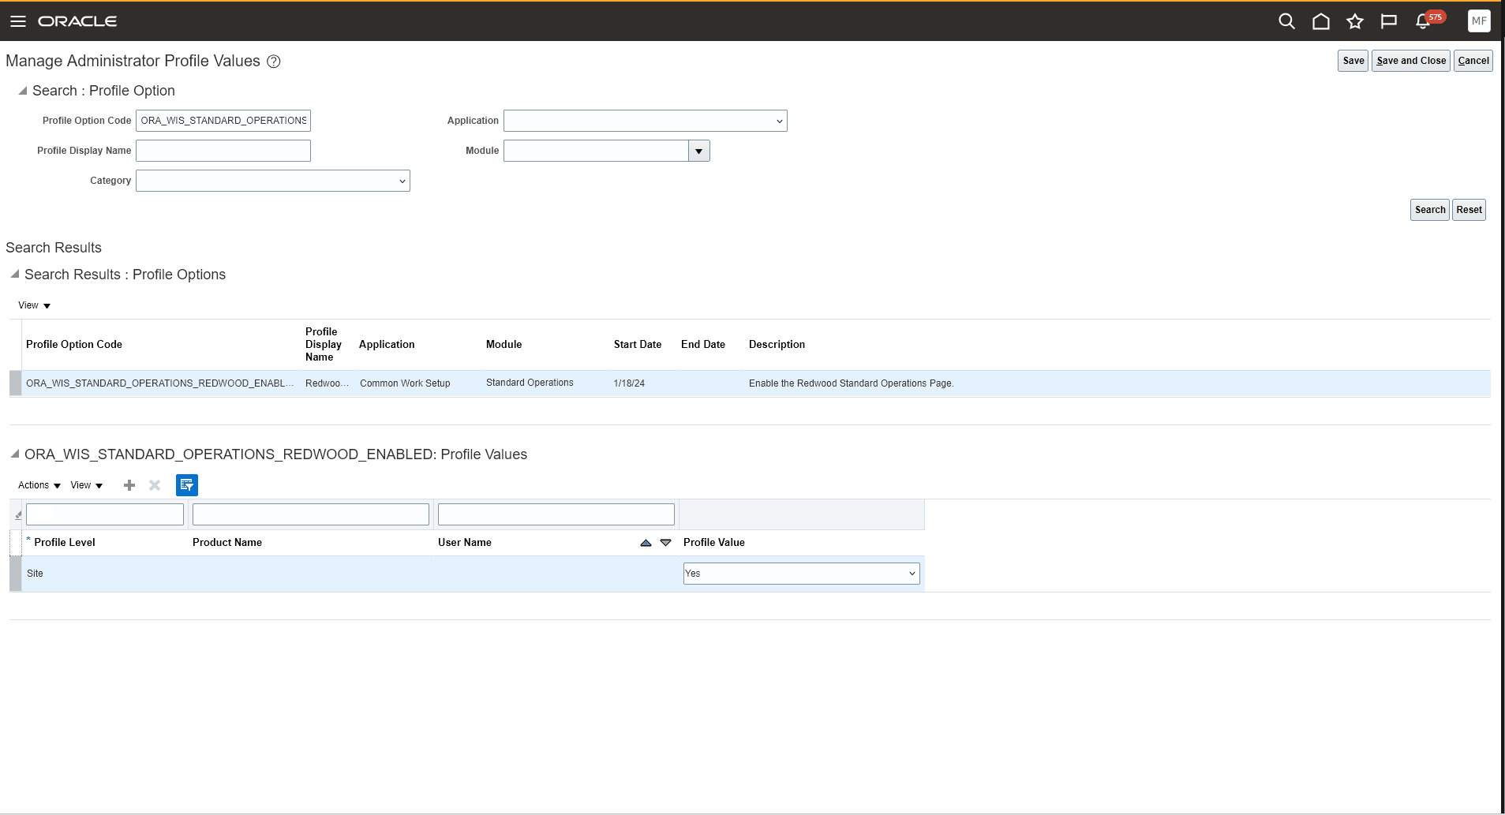Image resolution: width=1505 pixels, height=815 pixels.
Task: Open the Actions menu
Action: click(37, 484)
